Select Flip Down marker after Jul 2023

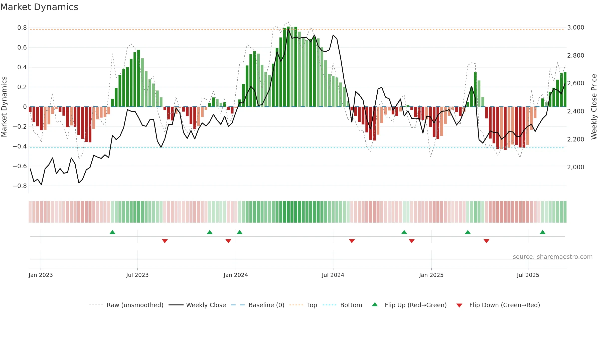[x=165, y=241]
